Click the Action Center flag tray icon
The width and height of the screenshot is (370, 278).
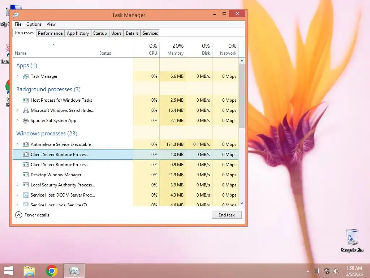pos(317,271)
